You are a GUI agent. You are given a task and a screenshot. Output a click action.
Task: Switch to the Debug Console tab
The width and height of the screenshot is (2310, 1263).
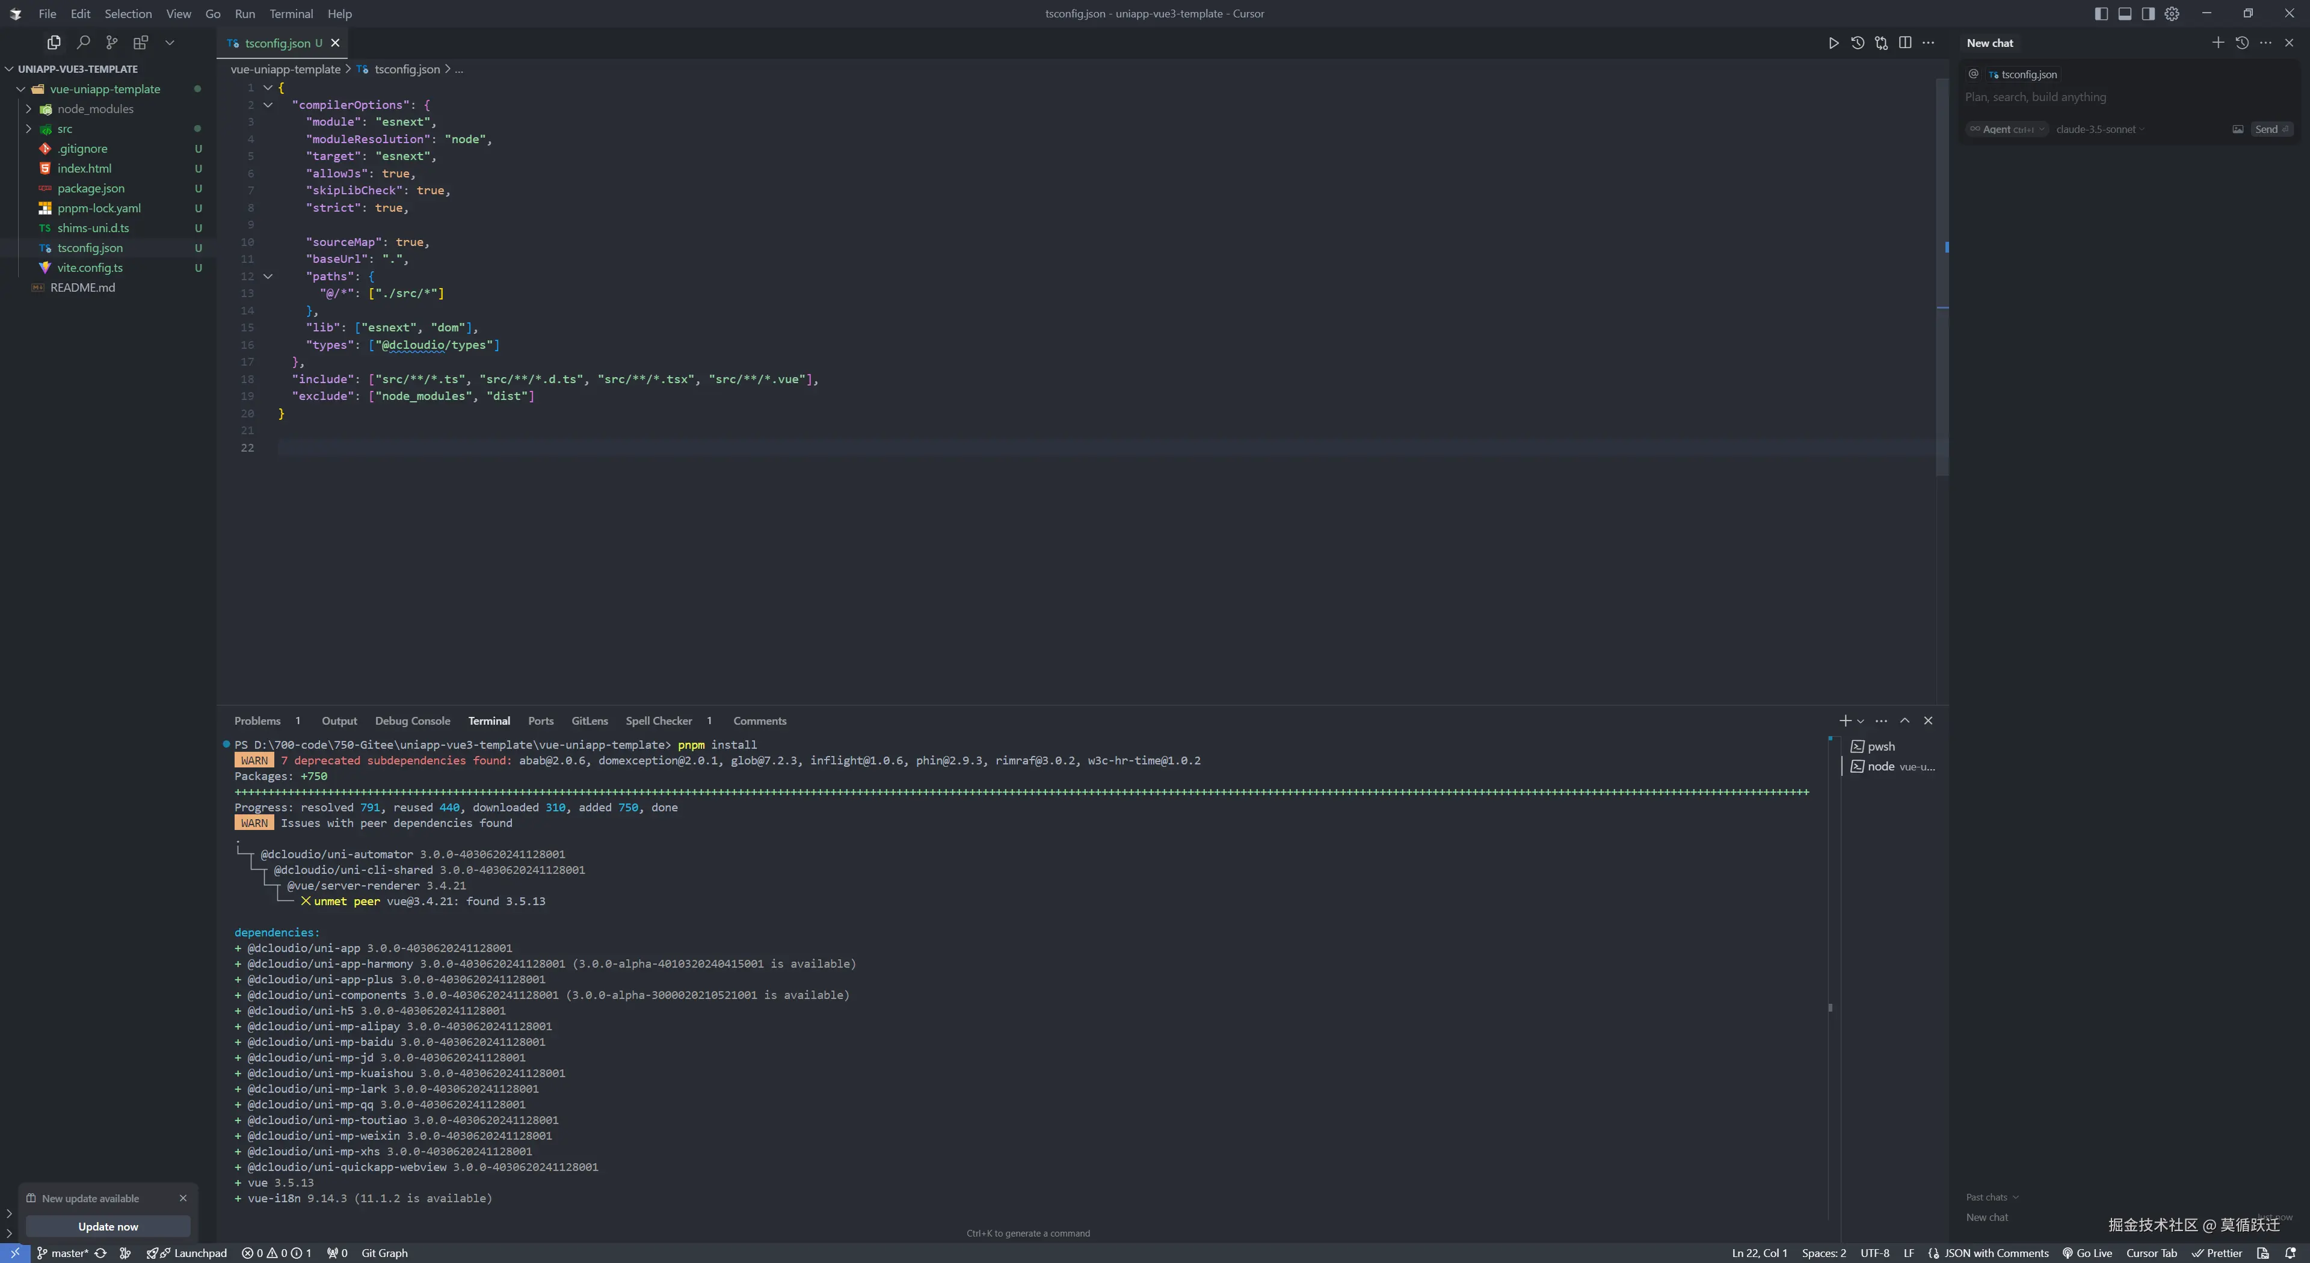[411, 721]
